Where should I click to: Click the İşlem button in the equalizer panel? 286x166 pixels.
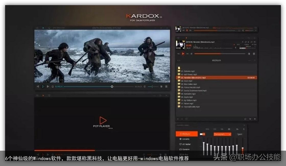(x=239, y=135)
